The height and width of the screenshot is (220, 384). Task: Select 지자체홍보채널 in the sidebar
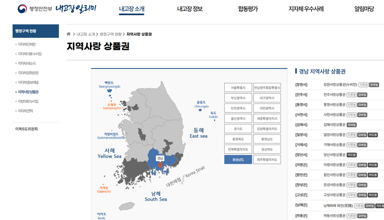pyautogui.click(x=28, y=82)
